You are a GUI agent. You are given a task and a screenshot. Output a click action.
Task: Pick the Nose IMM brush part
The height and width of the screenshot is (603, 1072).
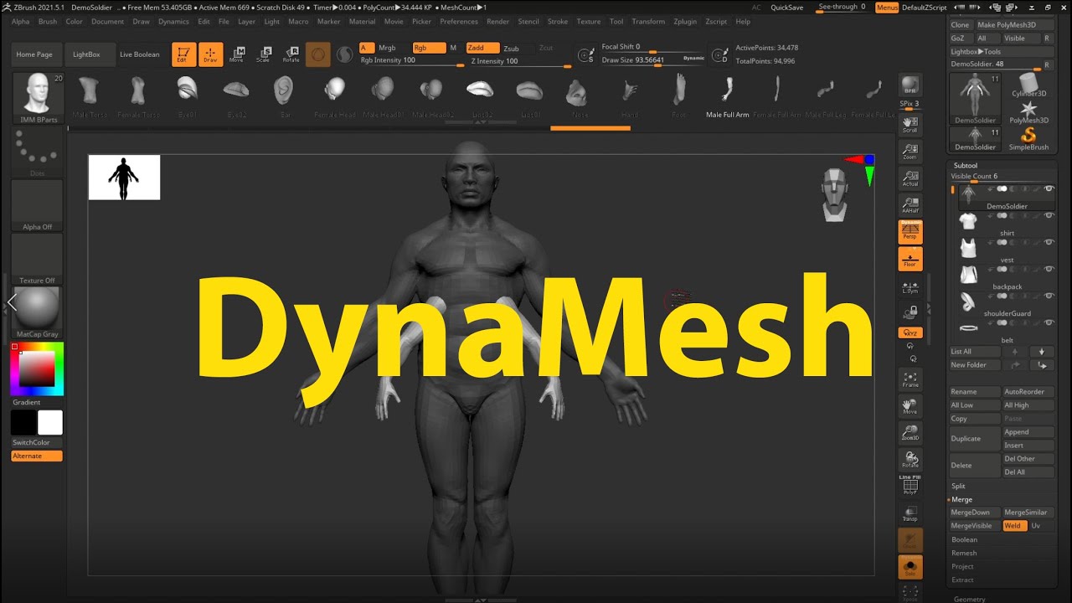point(578,95)
